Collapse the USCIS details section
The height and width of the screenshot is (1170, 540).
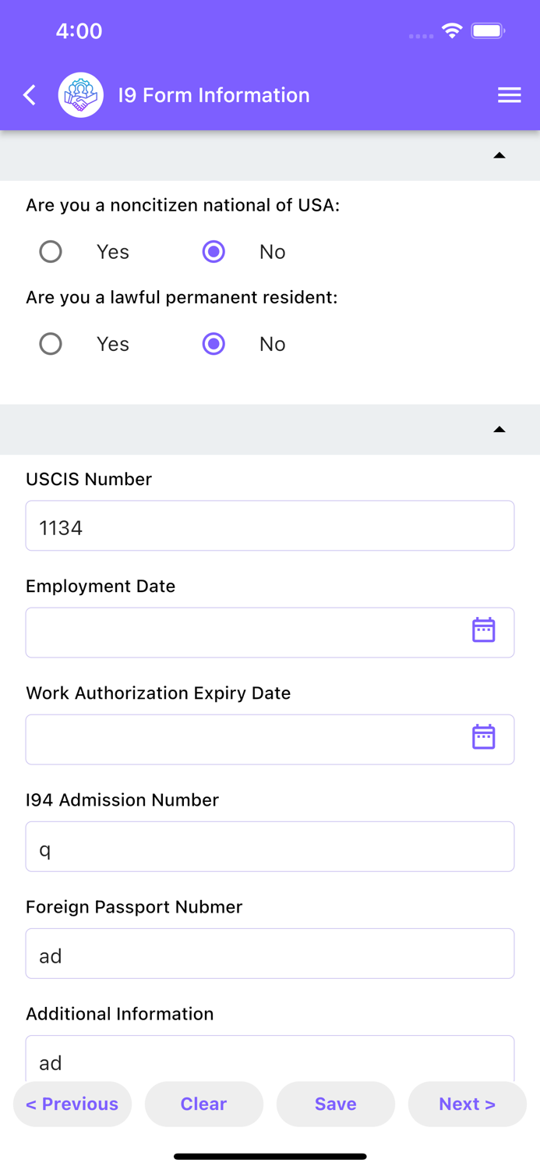[499, 429]
